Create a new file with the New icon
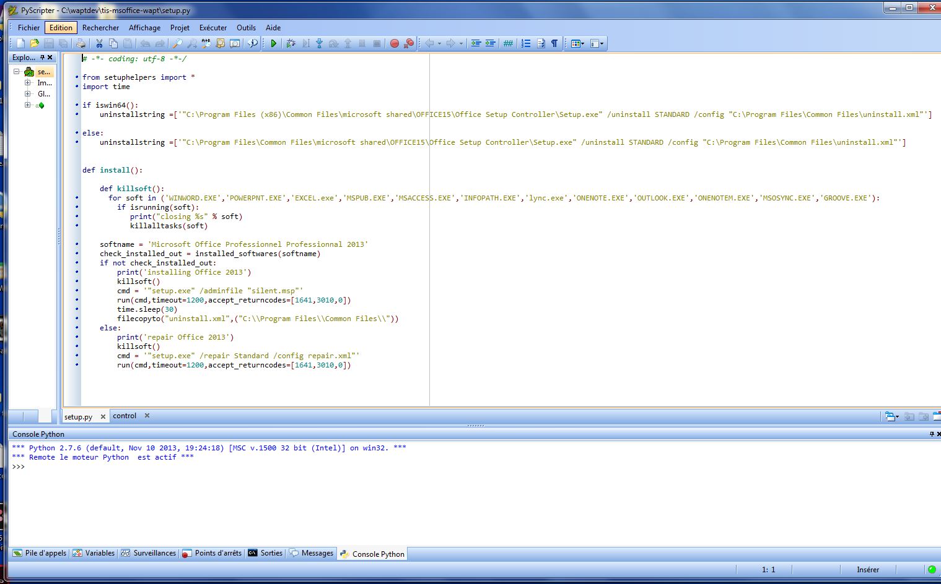Viewport: 941px width, 584px height. pos(20,43)
